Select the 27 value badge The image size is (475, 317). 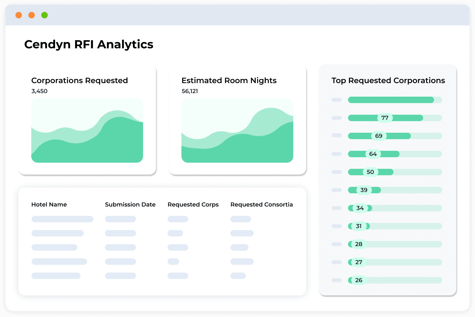point(359,262)
